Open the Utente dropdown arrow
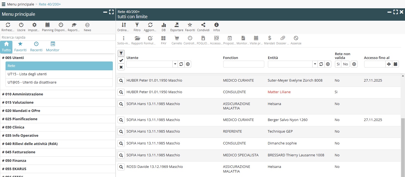The height and width of the screenshot is (177, 405). point(175,64)
